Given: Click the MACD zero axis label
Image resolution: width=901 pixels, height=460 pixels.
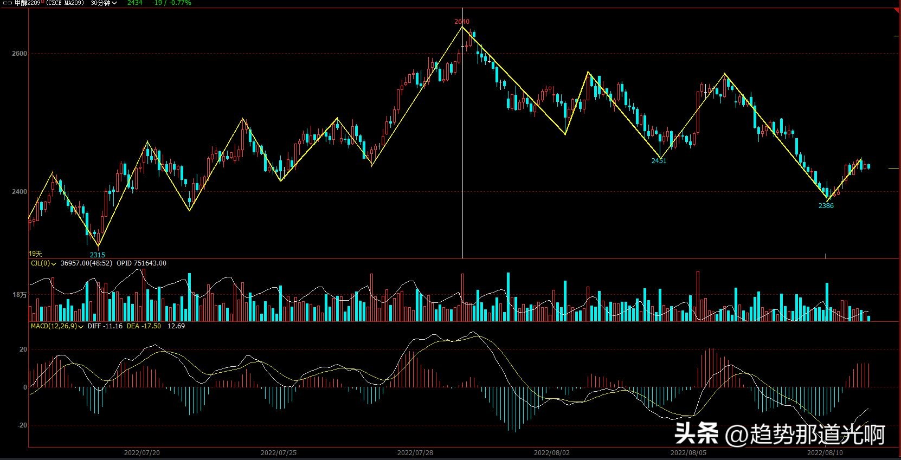Looking at the screenshot, I should click(x=25, y=387).
